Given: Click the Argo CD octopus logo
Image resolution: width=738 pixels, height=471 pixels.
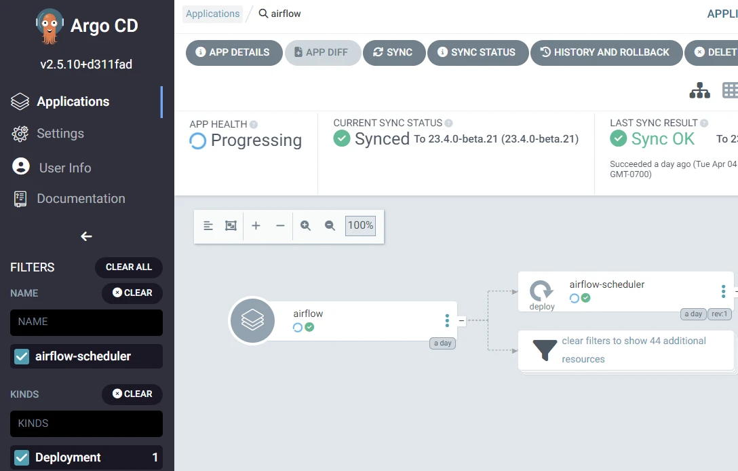Looking at the screenshot, I should [50, 26].
